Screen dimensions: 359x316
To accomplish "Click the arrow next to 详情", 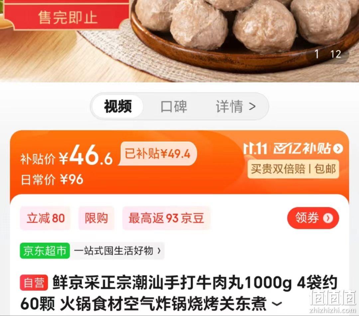I will [252, 106].
